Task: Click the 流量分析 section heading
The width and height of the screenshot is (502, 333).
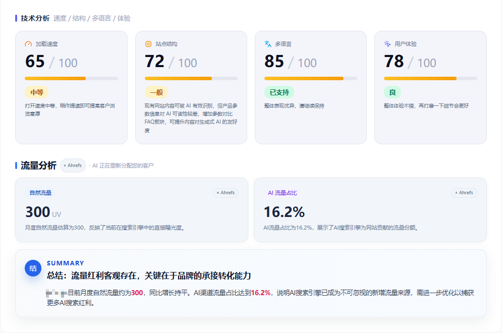Action: pyautogui.click(x=38, y=165)
